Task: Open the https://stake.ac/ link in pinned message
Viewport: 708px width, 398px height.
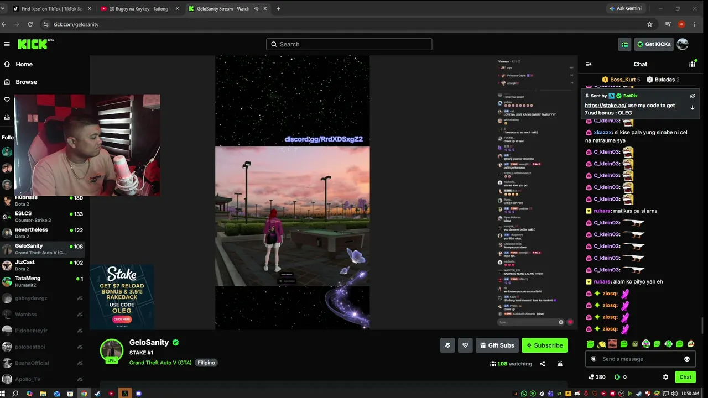Action: (x=605, y=106)
